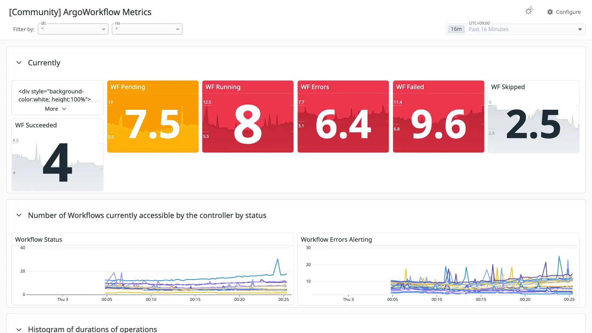Click the WF Running 8 tile

248,117
